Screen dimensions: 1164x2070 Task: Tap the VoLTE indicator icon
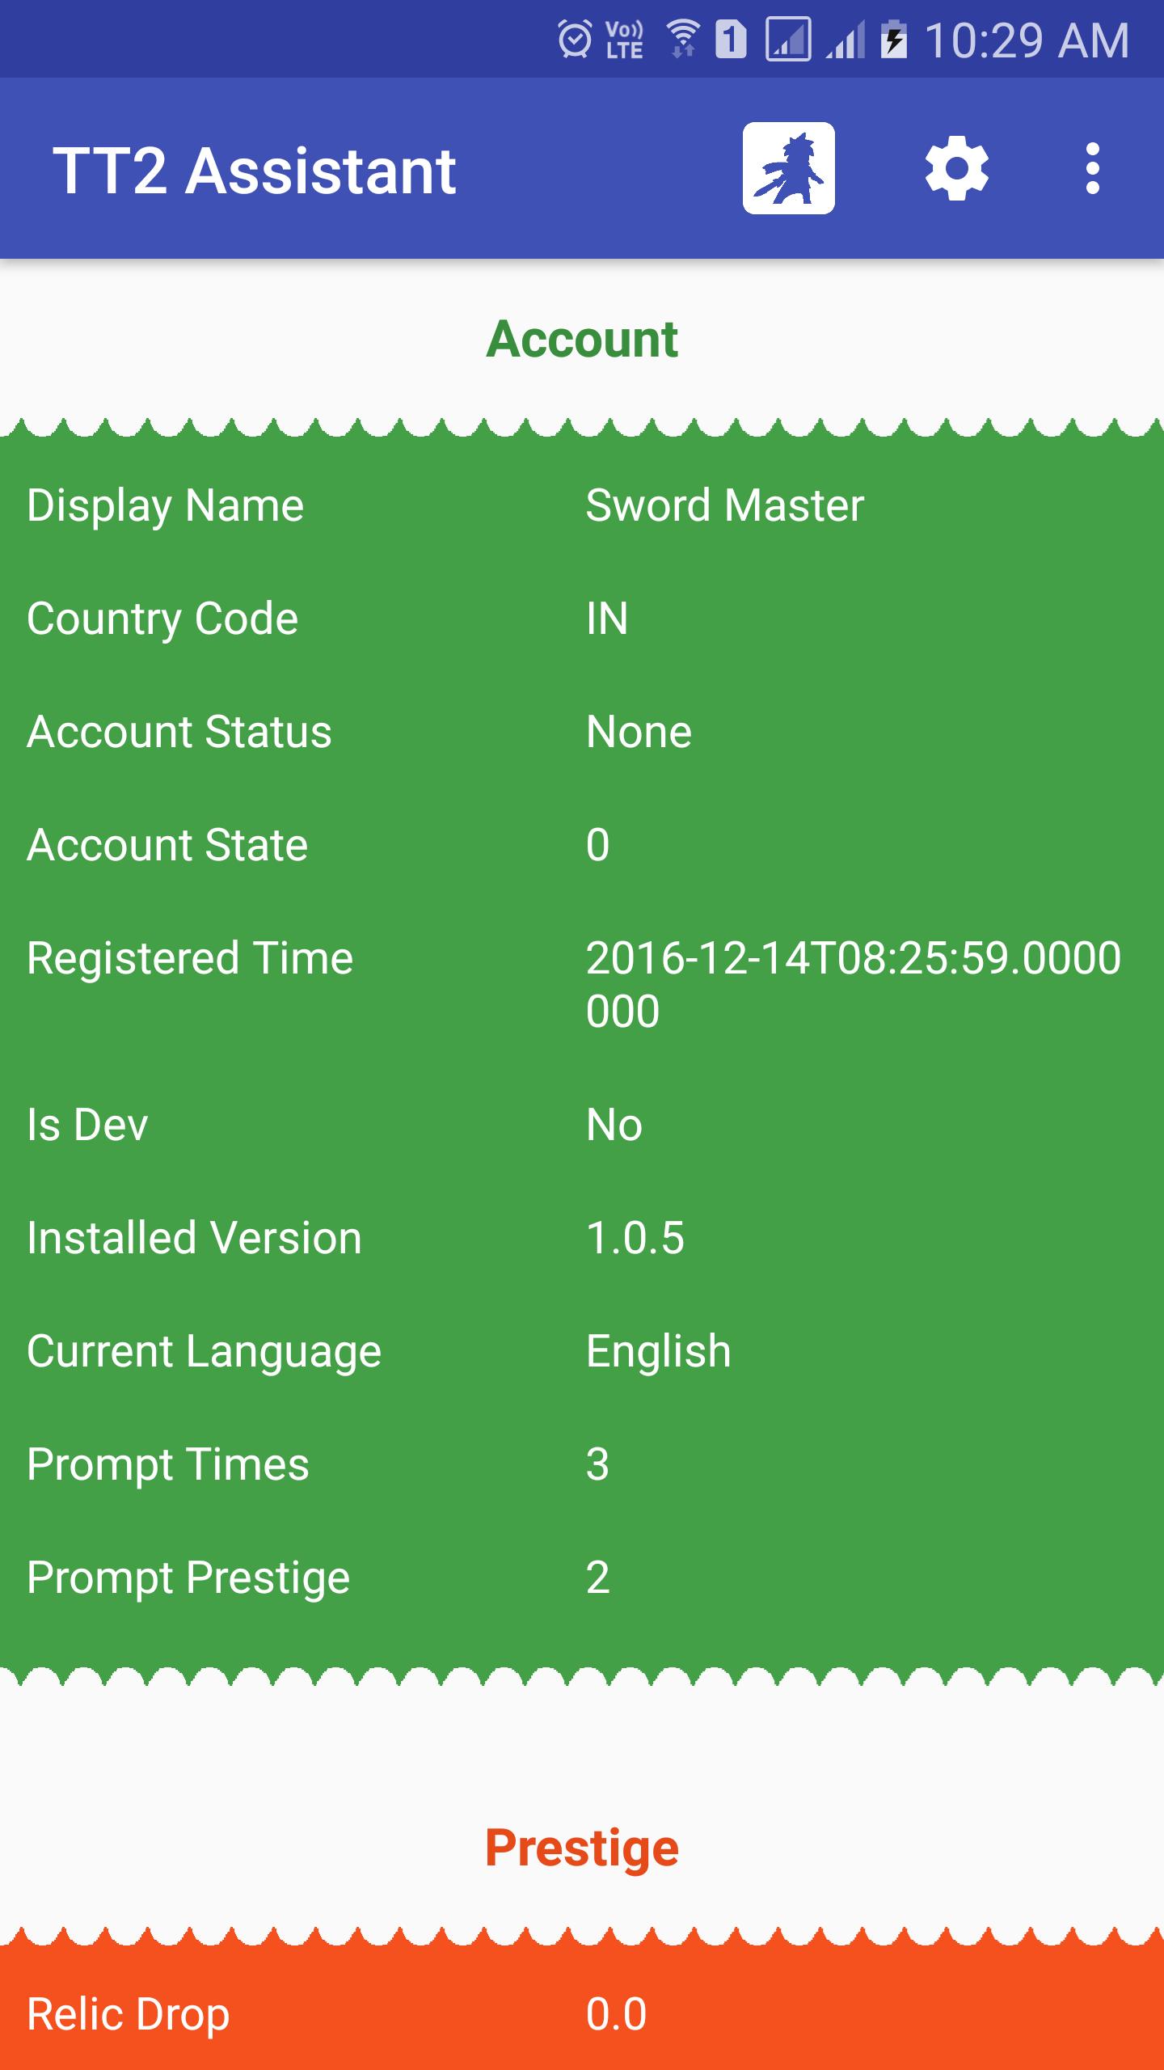[624, 40]
